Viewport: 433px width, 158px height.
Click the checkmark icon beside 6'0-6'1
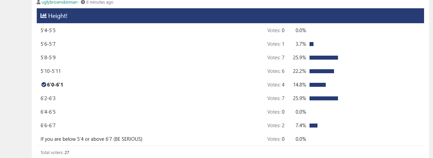(44, 85)
